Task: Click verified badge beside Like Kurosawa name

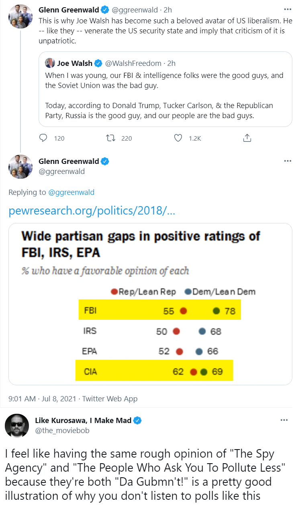Action: 137,421
